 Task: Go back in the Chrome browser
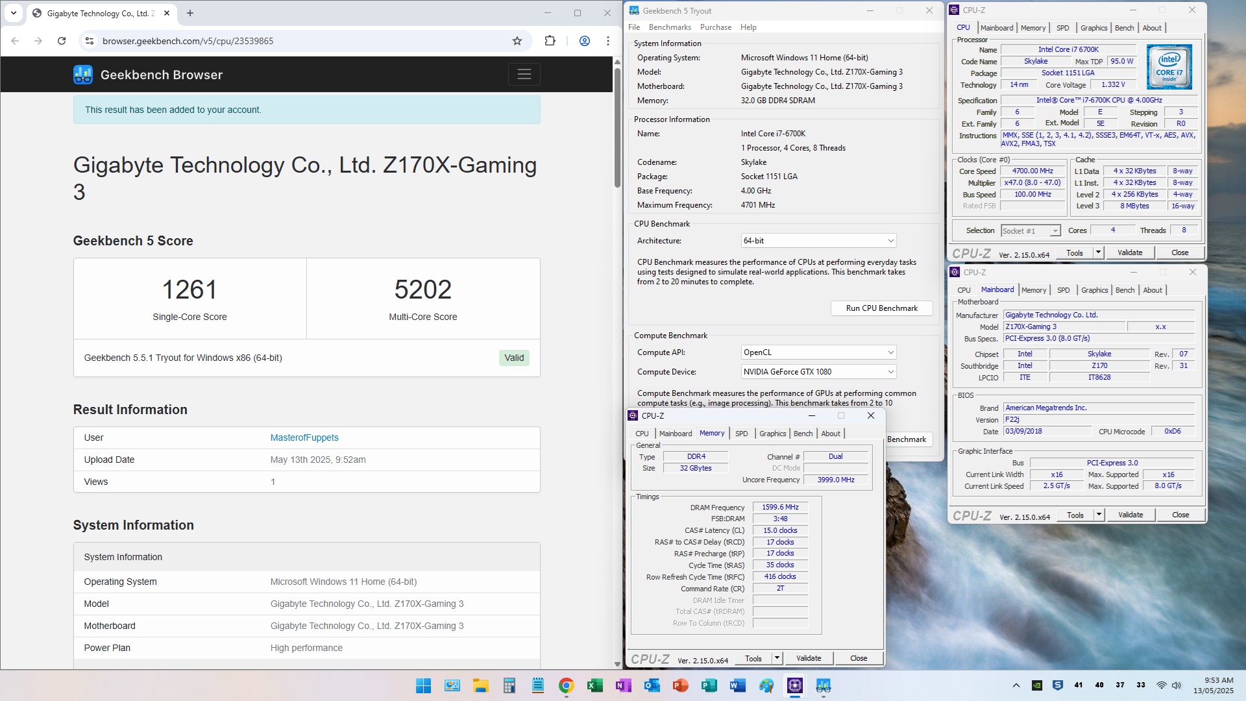pyautogui.click(x=15, y=41)
